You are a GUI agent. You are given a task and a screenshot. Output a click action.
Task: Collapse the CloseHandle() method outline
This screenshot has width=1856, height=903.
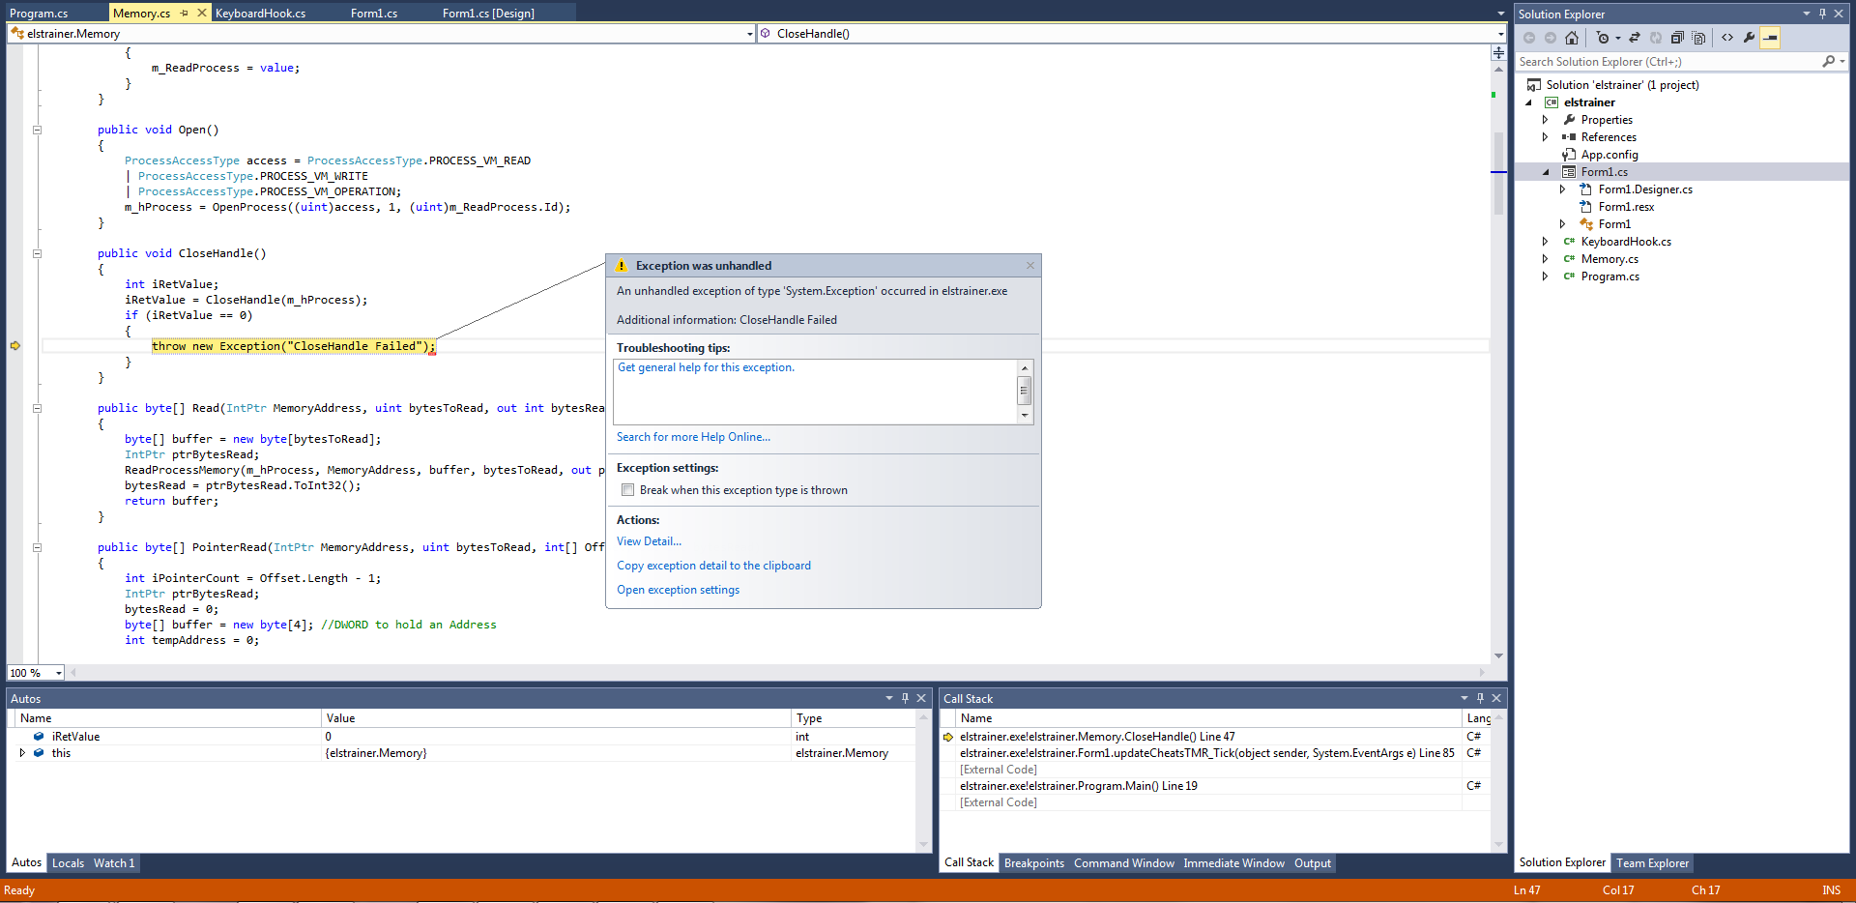[x=37, y=253]
